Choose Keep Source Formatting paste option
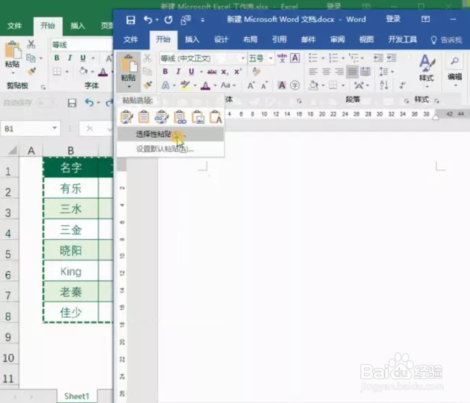 pyautogui.click(x=126, y=117)
